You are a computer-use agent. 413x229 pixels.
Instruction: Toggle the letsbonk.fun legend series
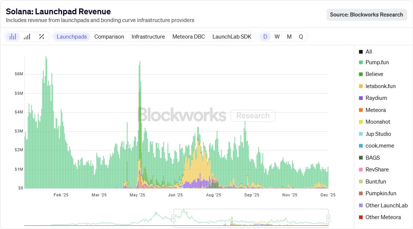380,86
